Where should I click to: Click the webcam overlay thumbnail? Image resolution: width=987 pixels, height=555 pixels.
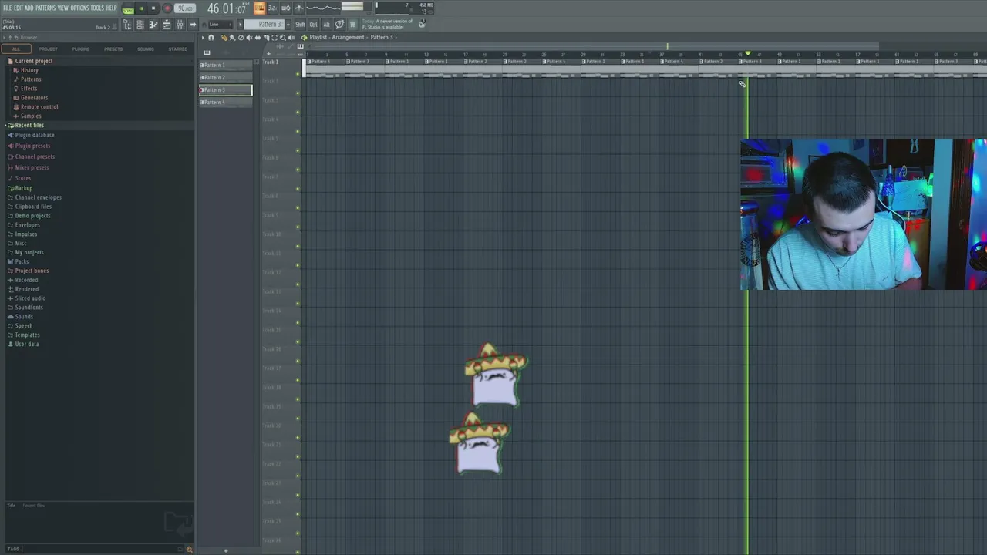863,214
